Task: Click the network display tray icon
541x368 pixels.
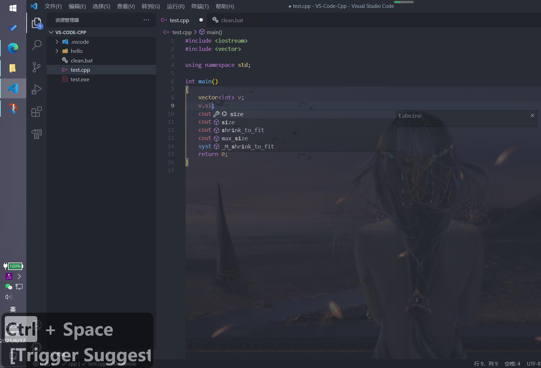Action: tap(19, 287)
